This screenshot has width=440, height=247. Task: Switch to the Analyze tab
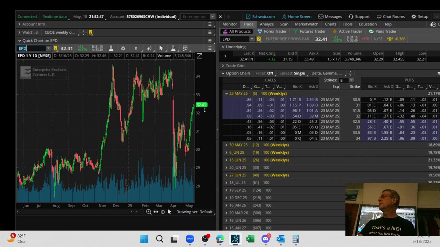click(x=266, y=24)
